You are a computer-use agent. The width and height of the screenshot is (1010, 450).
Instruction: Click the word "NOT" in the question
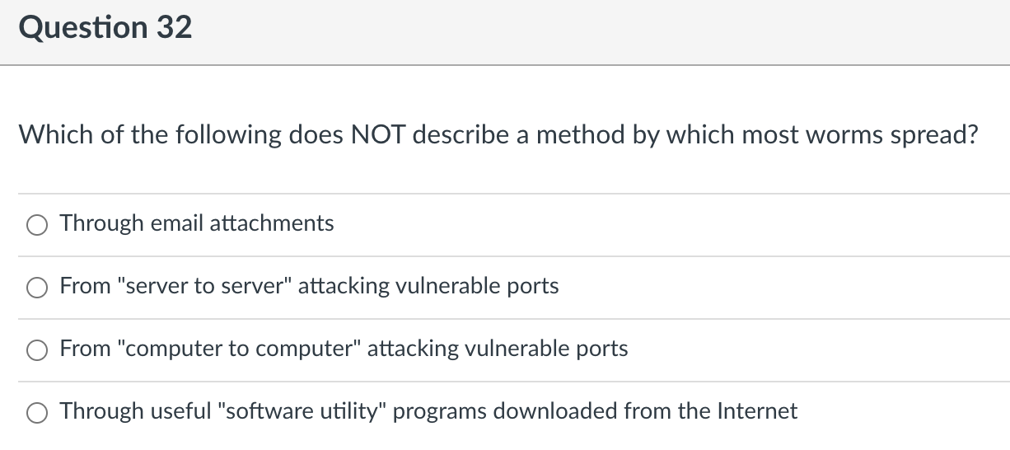click(x=378, y=134)
